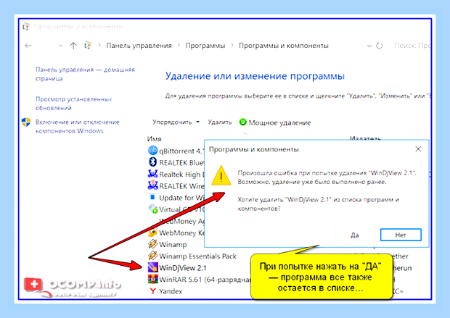Click the WebMoney Keeper icon
Image resolution: width=450 pixels, height=318 pixels.
(x=152, y=233)
